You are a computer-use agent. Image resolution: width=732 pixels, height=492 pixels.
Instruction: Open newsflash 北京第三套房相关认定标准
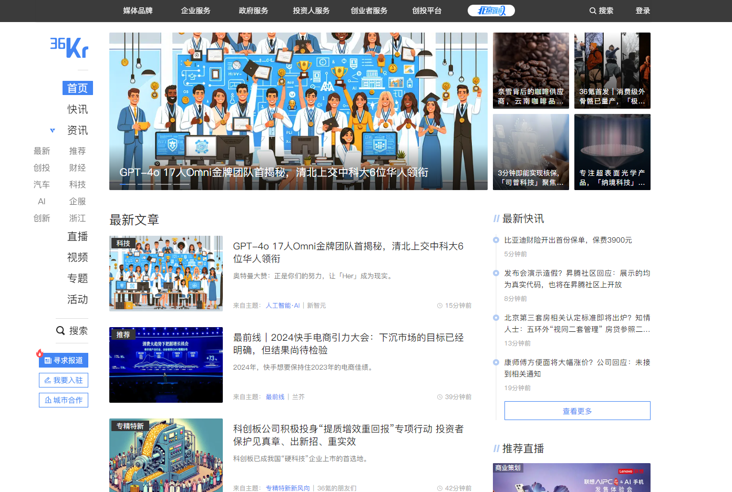(577, 323)
